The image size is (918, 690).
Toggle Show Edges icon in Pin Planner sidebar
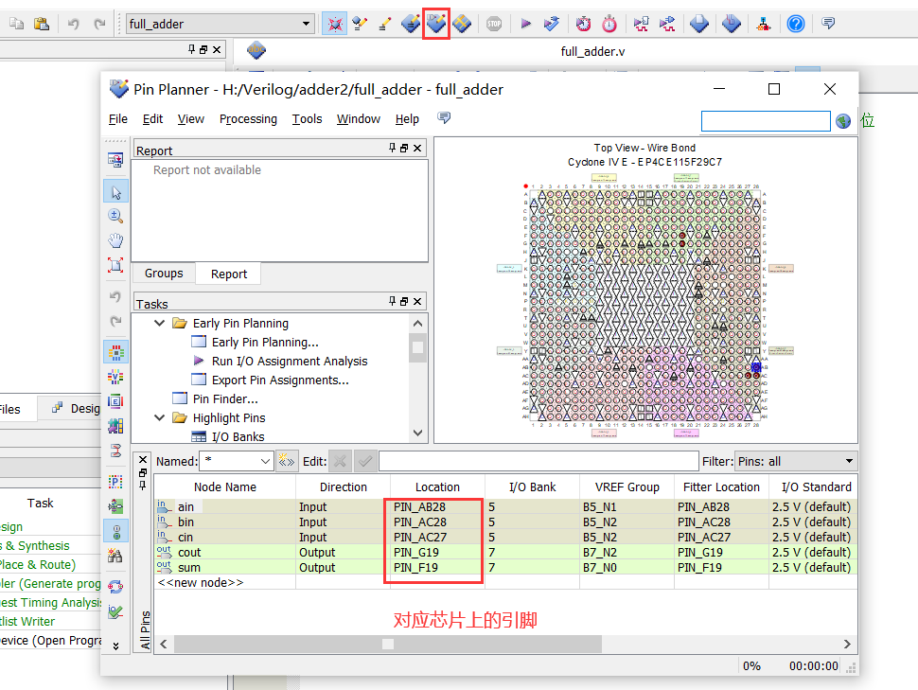click(x=115, y=401)
